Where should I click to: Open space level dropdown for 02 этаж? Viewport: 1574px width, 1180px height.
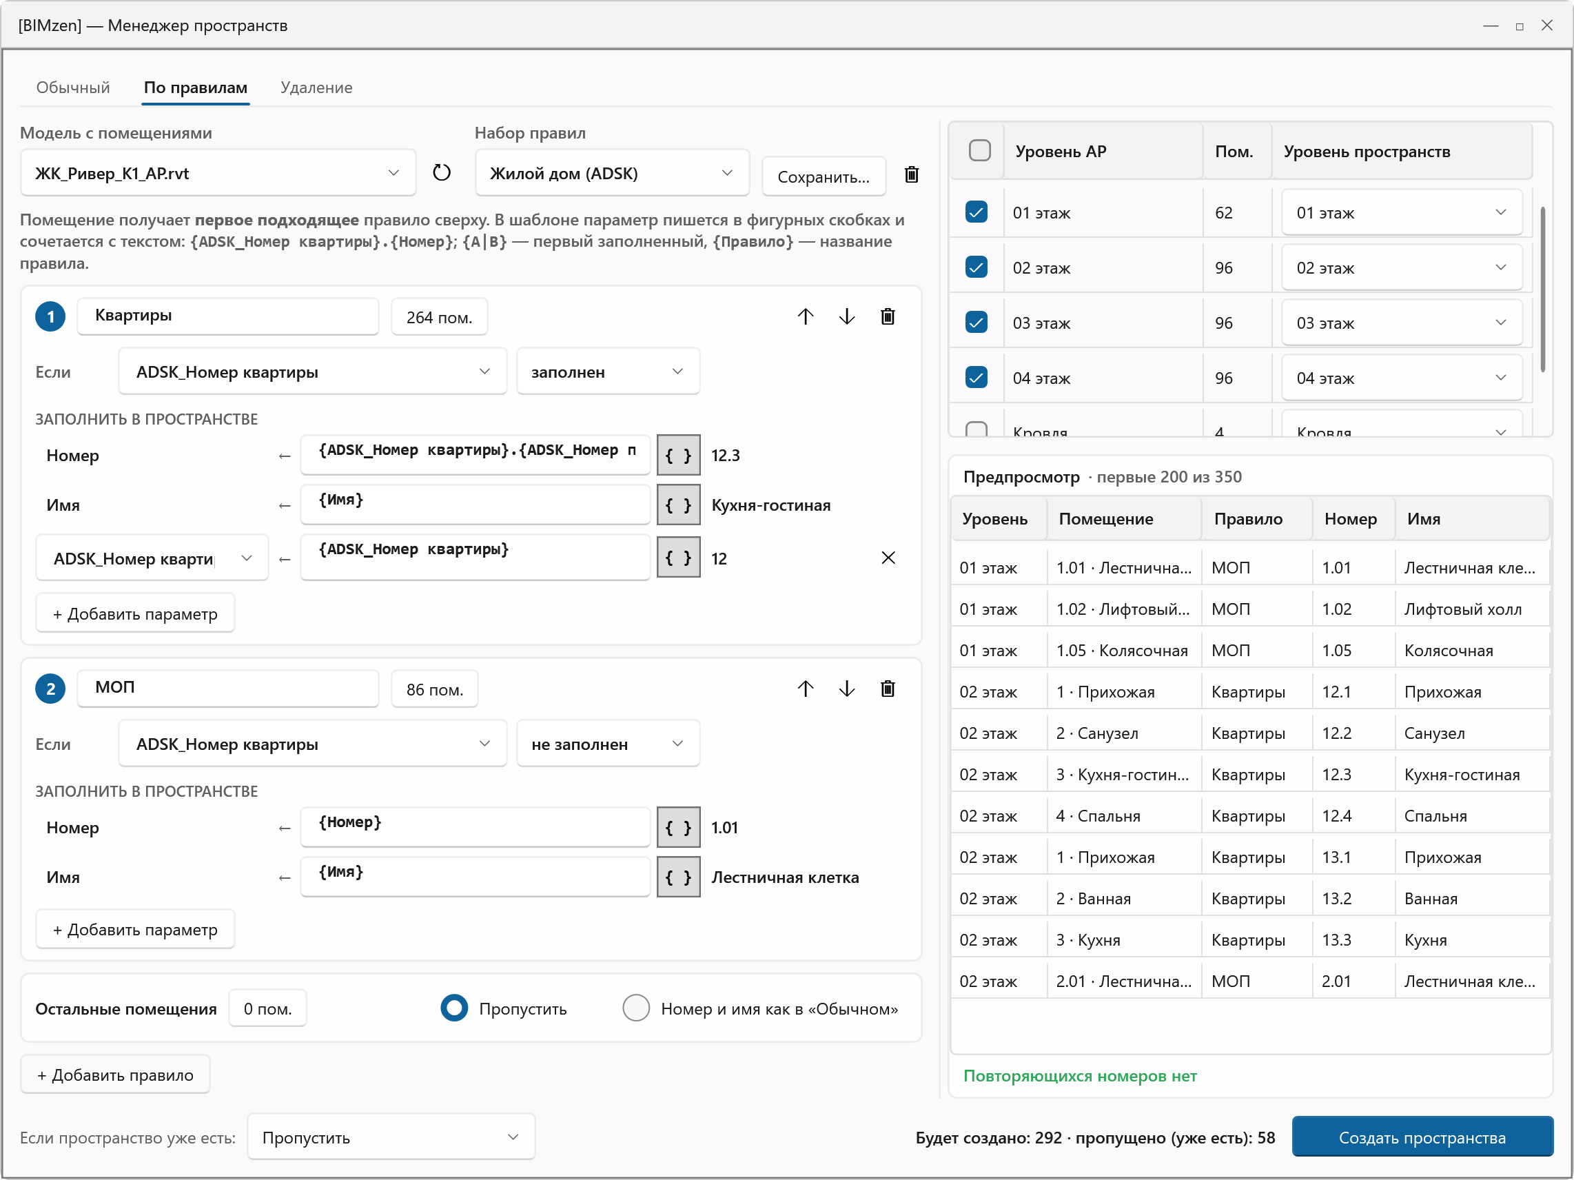1402,267
